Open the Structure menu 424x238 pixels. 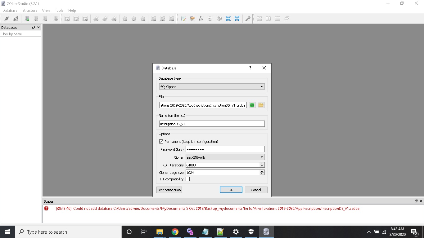point(30,11)
